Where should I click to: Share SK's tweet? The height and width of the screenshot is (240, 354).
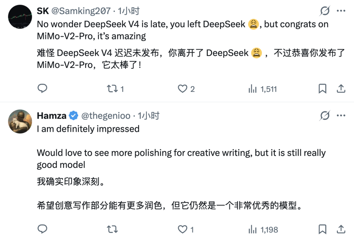[341, 89]
